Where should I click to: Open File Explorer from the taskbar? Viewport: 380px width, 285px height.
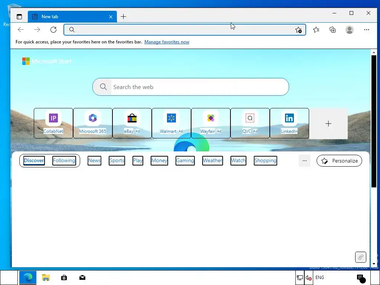coord(46,278)
